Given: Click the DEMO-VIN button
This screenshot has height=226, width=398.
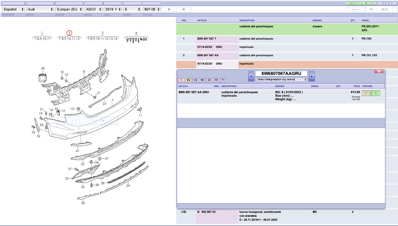Looking at the screenshot, I should coord(355,3).
